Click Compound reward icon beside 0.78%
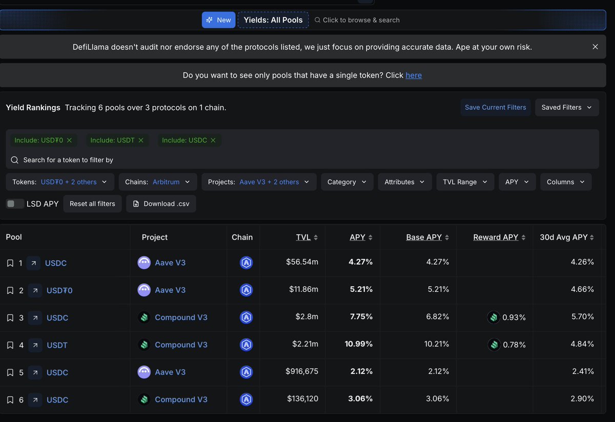The width and height of the screenshot is (615, 422). tap(494, 345)
